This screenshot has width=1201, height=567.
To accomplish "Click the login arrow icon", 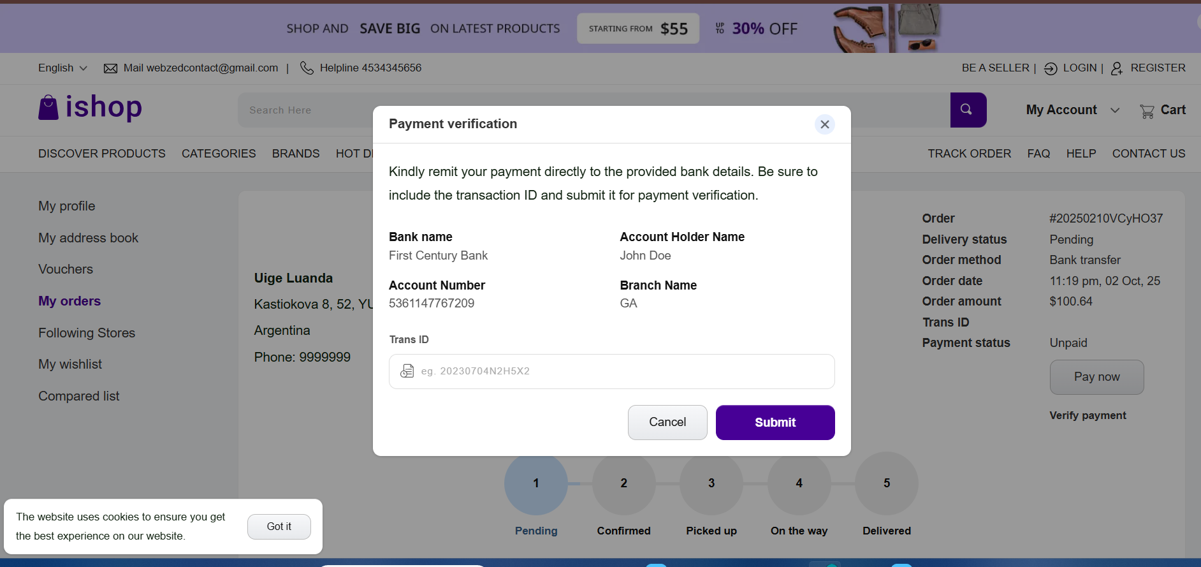I will [1051, 69].
